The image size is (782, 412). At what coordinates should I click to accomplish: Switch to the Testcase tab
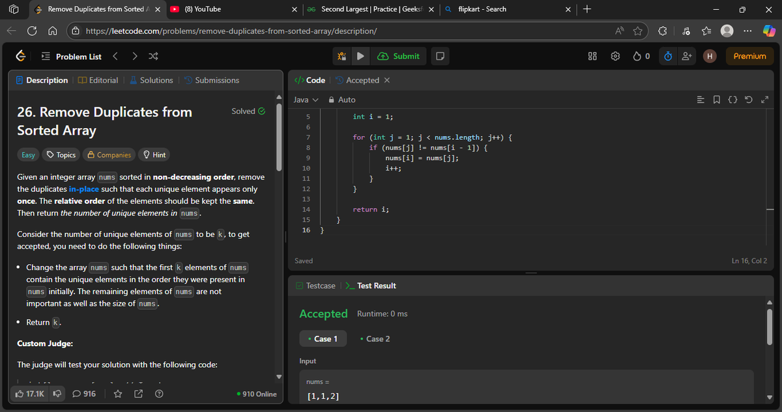tap(316, 286)
